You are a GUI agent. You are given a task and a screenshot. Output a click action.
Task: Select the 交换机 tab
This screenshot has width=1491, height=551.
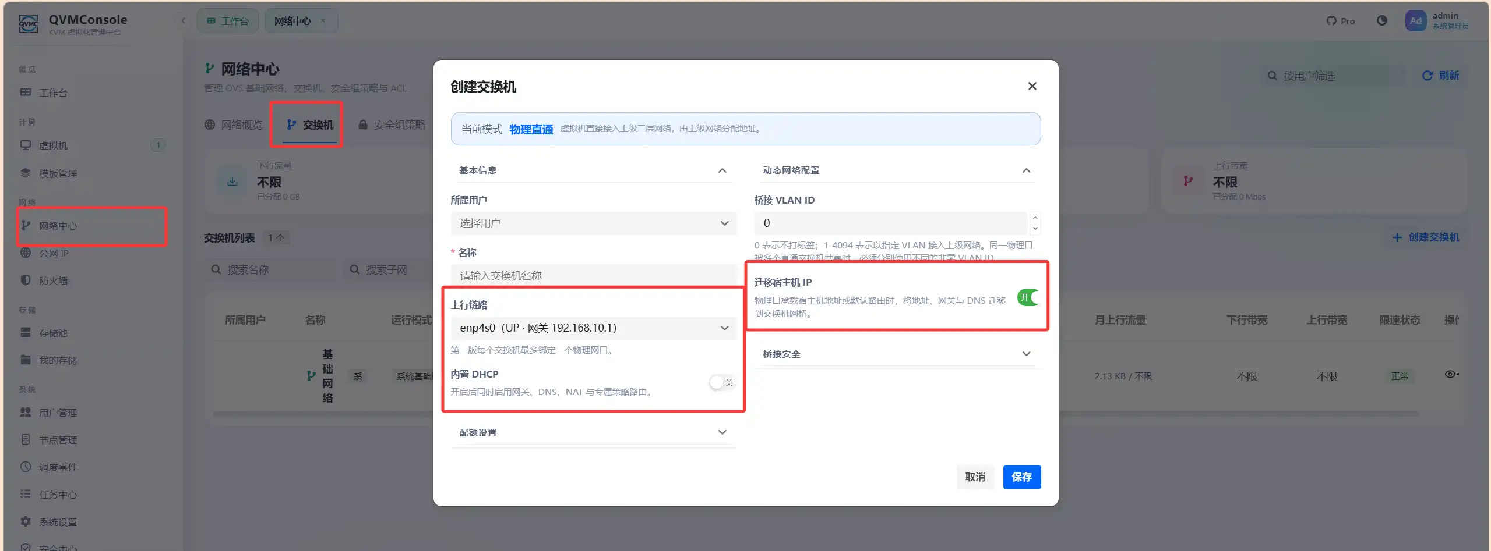(x=311, y=125)
